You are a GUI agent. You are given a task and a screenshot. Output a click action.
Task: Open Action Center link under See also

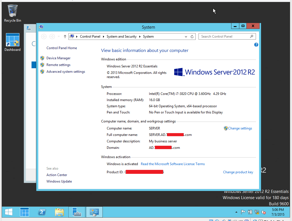[57, 175]
